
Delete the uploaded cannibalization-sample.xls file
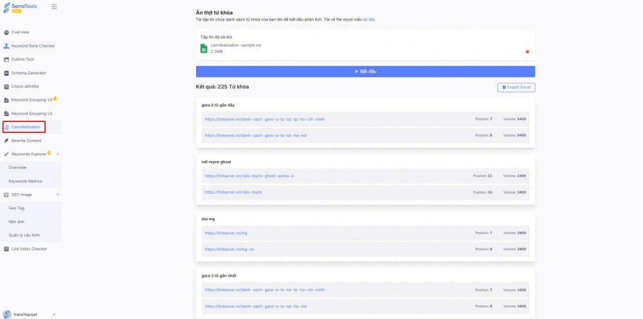[x=527, y=51]
